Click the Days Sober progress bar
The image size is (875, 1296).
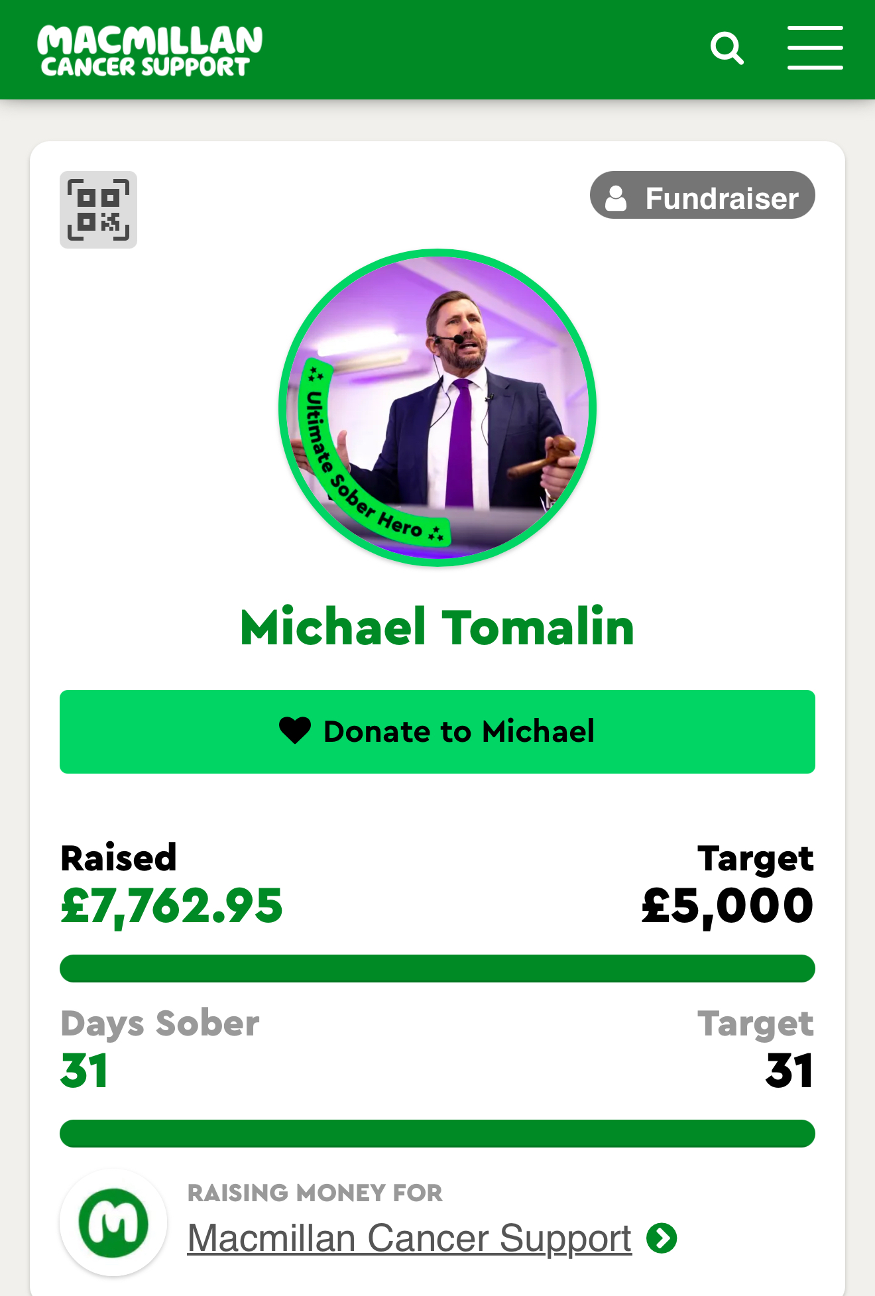pos(437,1134)
